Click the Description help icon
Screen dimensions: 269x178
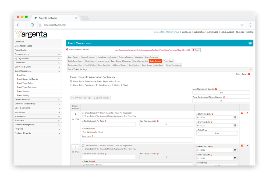point(93,136)
